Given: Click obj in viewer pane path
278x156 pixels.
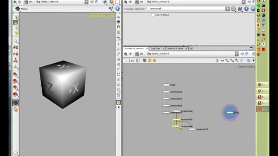Looking at the screenshot, I should (29, 2).
